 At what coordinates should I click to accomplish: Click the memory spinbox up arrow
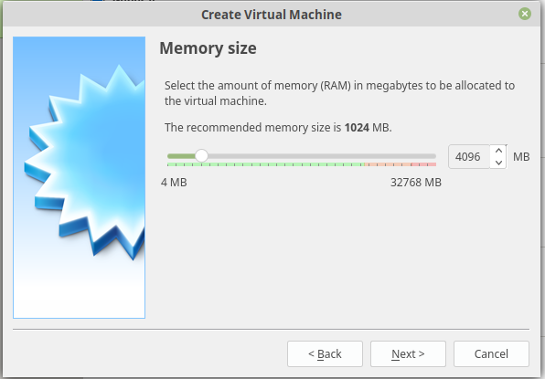coord(498,151)
